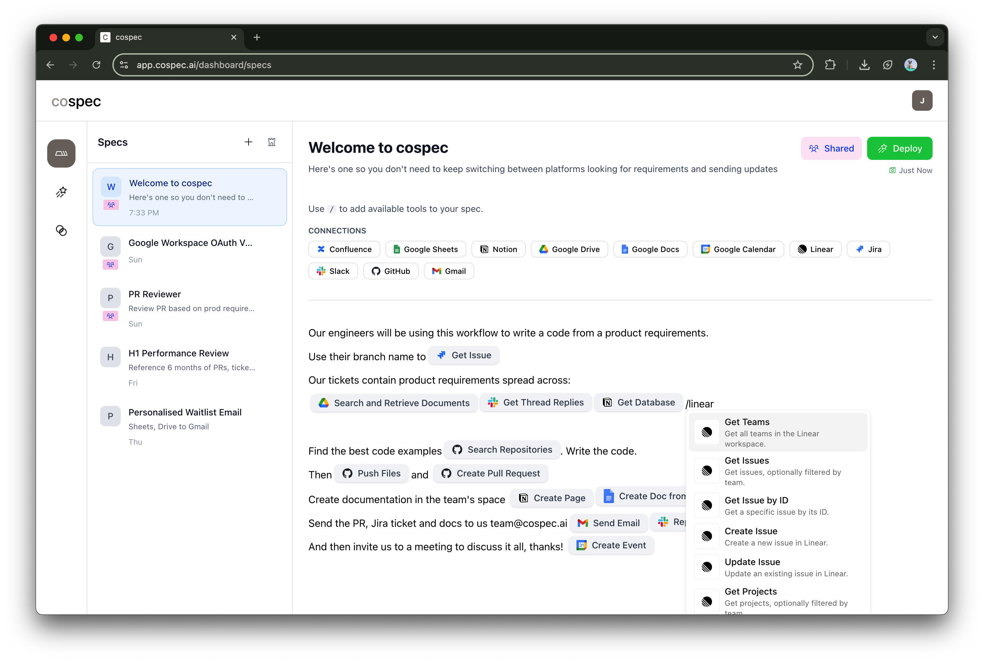
Task: Click the Notion Create Page chip
Action: point(552,498)
